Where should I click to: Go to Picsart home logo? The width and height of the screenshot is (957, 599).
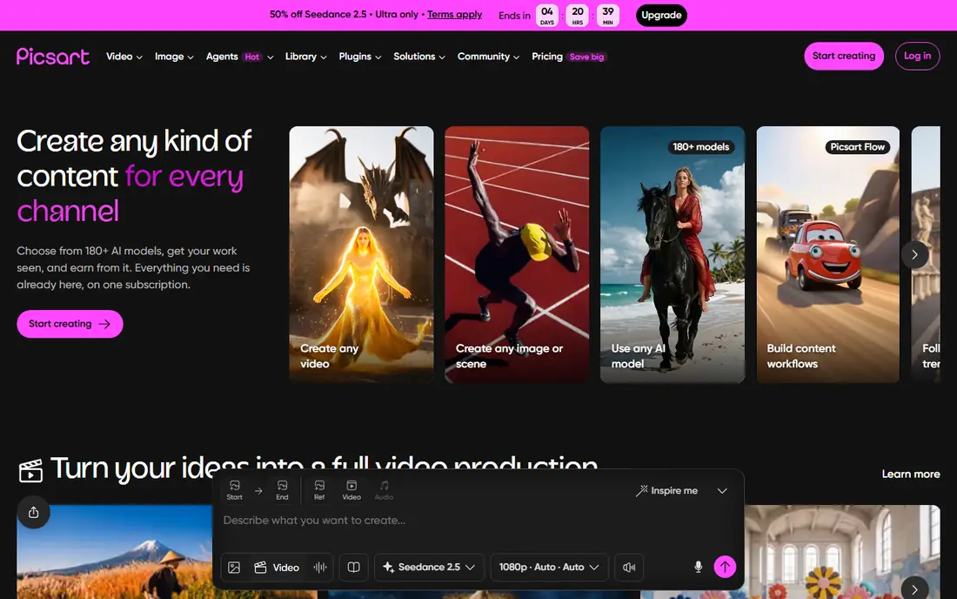[53, 57]
